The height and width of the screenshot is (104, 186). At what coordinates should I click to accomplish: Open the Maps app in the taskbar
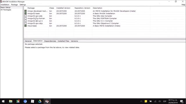(18, 101)
